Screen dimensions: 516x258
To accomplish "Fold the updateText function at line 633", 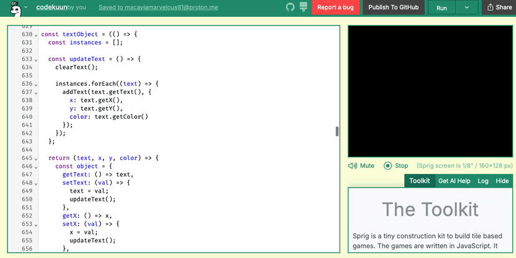I will (36, 60).
